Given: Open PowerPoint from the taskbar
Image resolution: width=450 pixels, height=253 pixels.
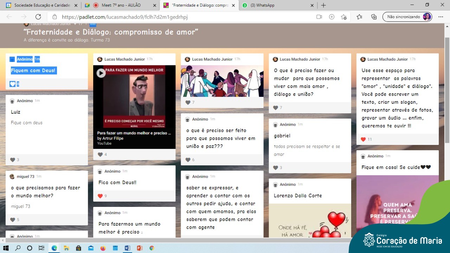Looking at the screenshot, I should point(139,248).
